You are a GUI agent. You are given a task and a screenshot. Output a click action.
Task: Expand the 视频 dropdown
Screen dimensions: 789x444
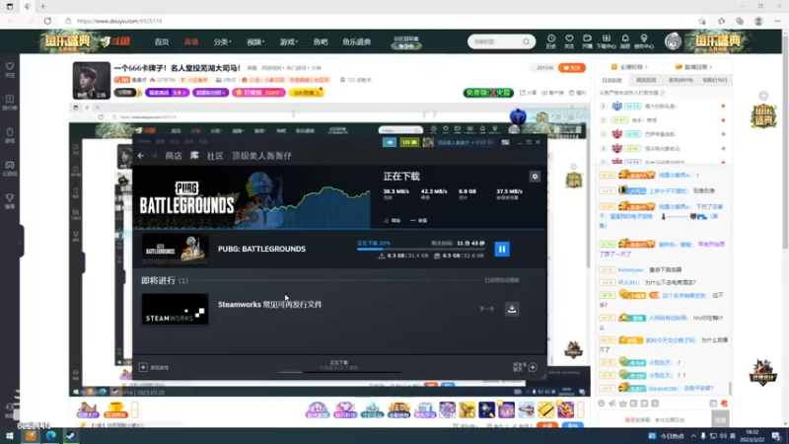pos(255,41)
